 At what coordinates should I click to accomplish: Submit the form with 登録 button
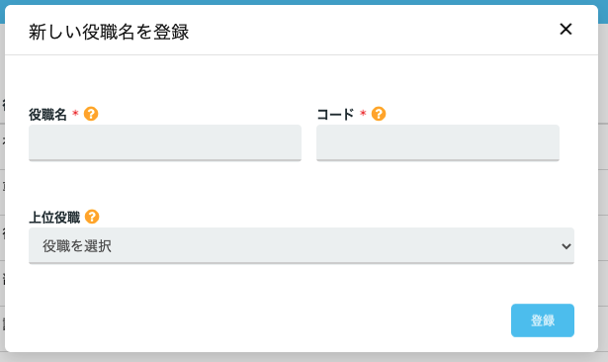coord(543,320)
